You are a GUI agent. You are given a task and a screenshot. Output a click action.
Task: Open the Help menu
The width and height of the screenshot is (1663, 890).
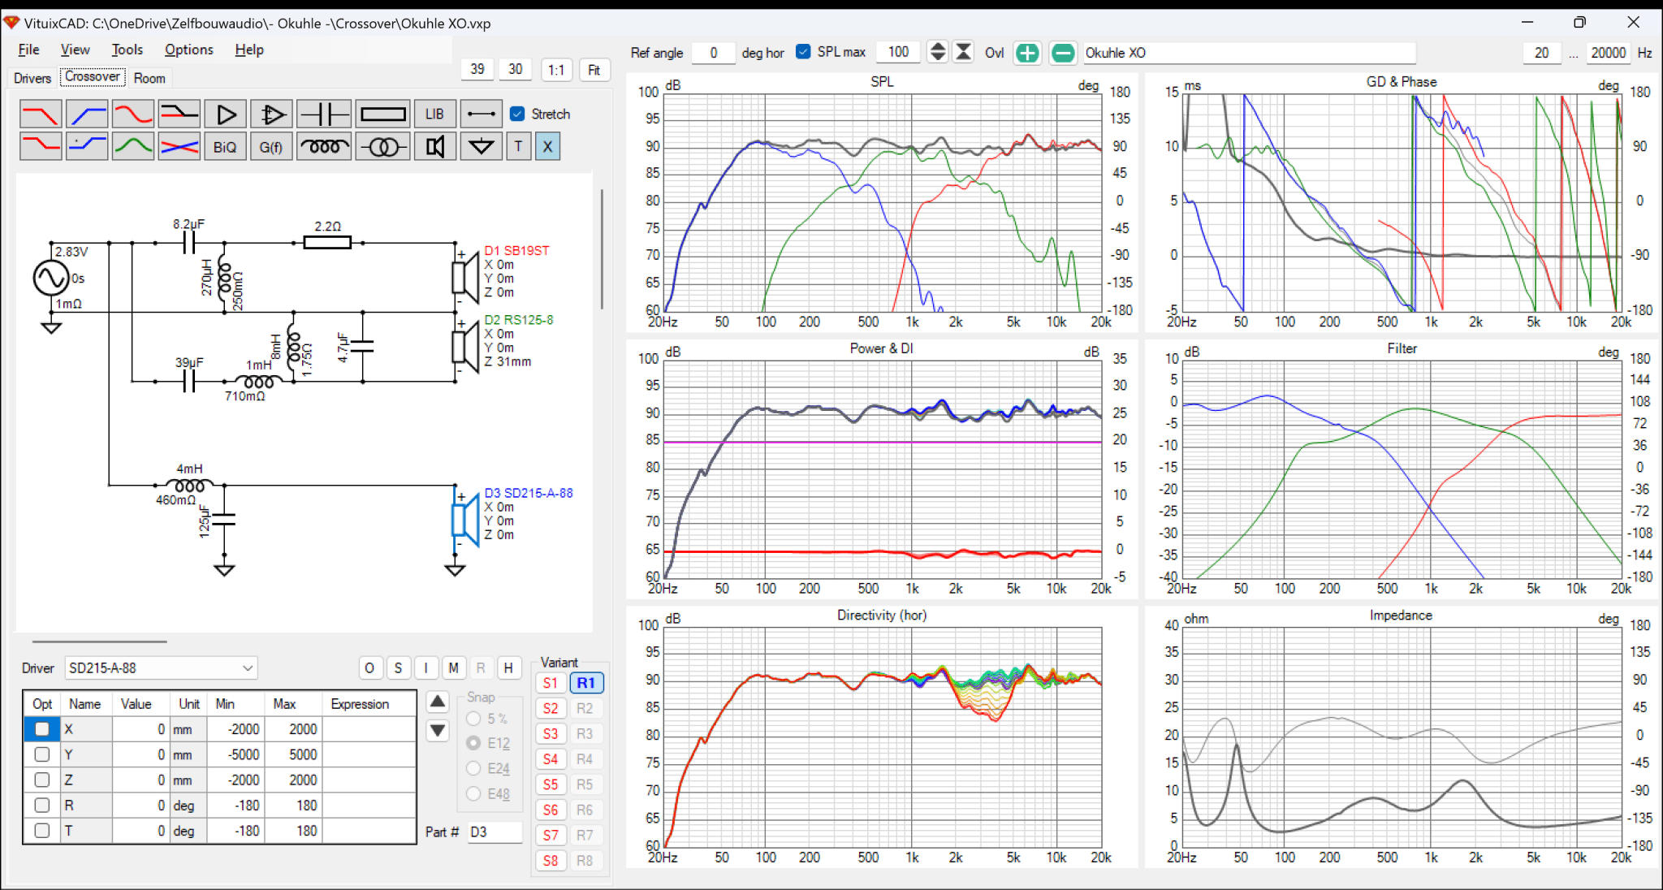pyautogui.click(x=249, y=50)
